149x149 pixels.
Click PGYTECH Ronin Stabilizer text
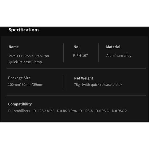click(29, 56)
